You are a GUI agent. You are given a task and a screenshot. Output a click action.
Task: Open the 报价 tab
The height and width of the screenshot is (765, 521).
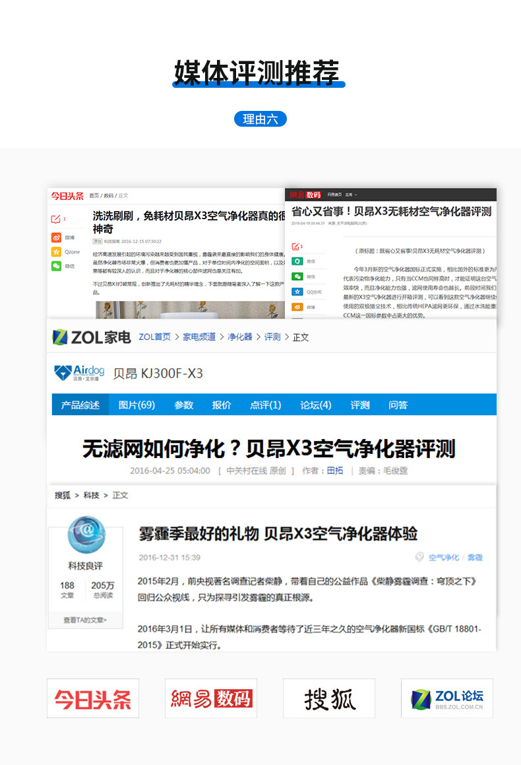[222, 405]
